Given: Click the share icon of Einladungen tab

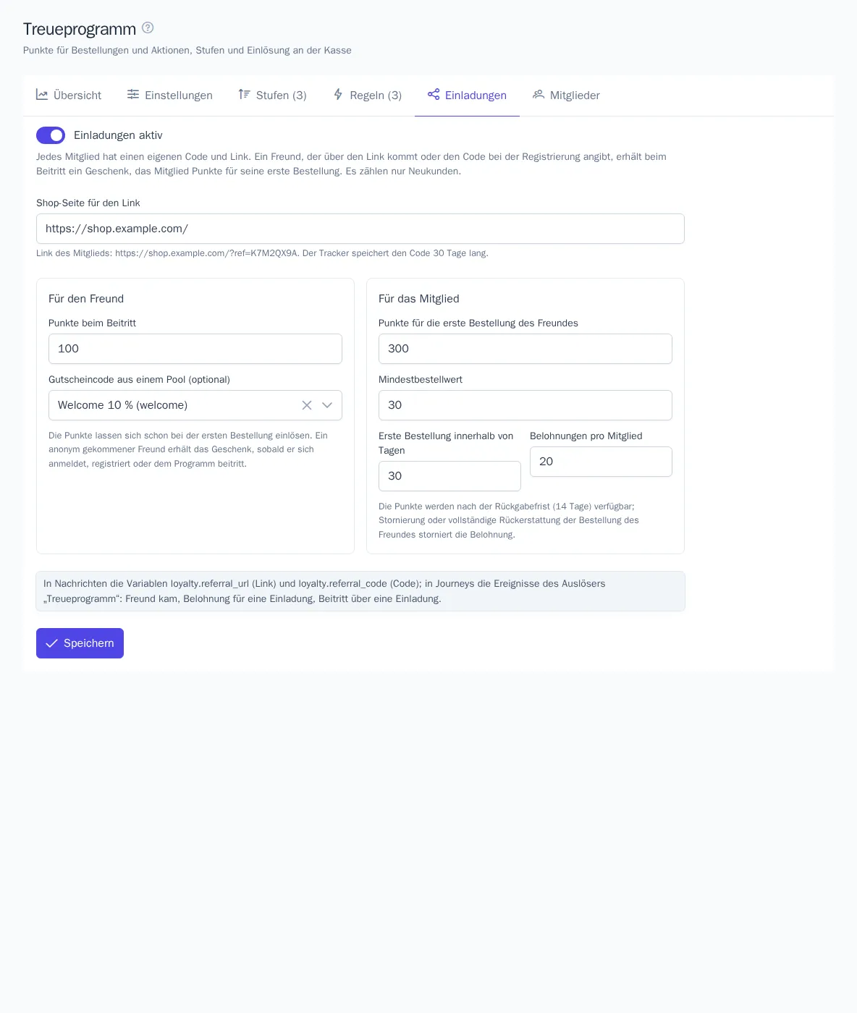Looking at the screenshot, I should (x=434, y=95).
